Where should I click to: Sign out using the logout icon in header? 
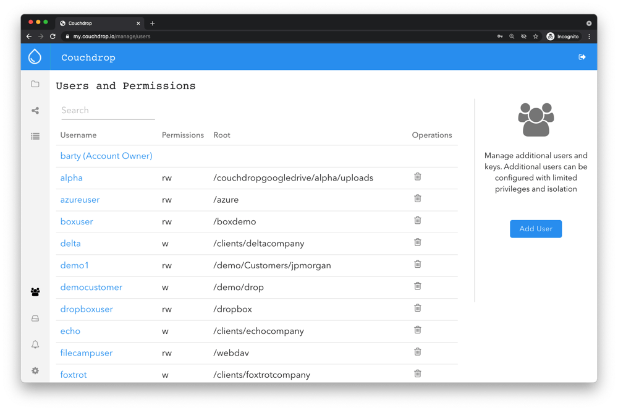pyautogui.click(x=582, y=57)
